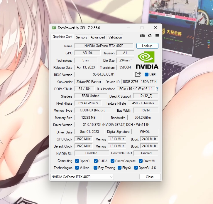This screenshot has width=213, height=204.
Task: Click the Bus Width value 192 bit
Action: coord(146,110)
